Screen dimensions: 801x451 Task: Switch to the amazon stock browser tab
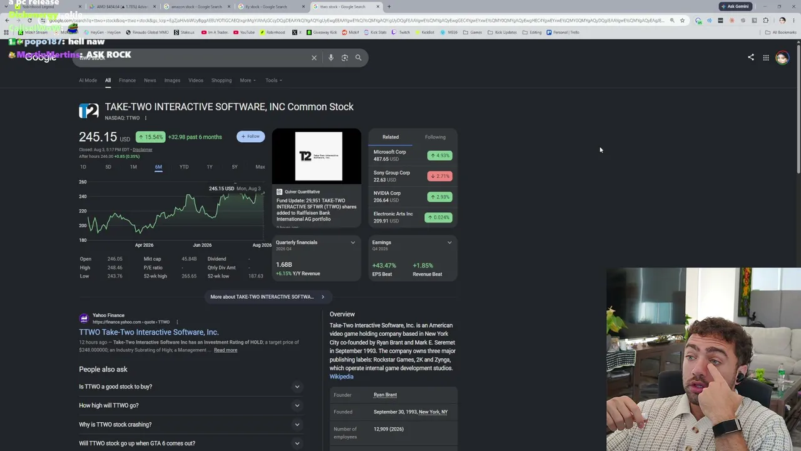pos(196,7)
